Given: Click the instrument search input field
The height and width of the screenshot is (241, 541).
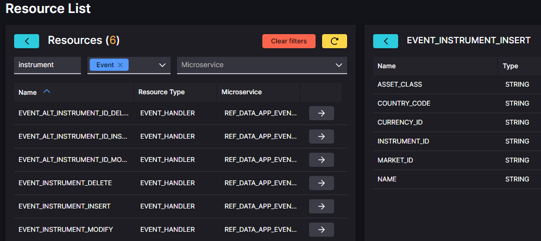Looking at the screenshot, I should 47,65.
